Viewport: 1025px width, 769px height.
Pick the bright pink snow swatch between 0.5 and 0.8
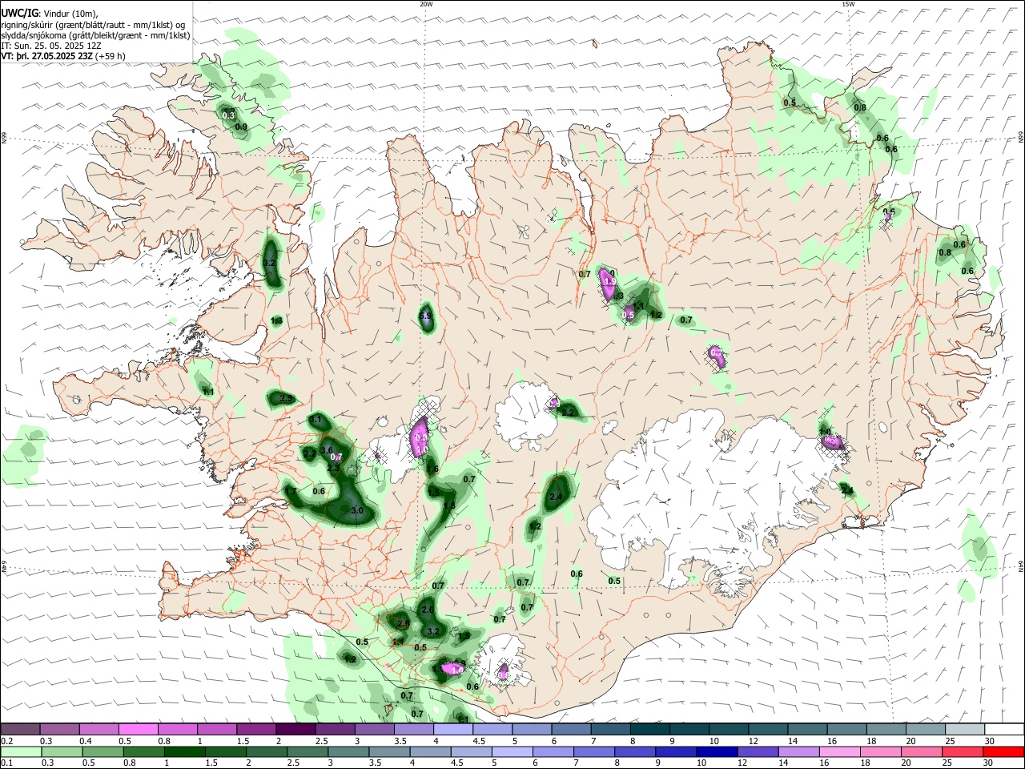pyautogui.click(x=139, y=730)
